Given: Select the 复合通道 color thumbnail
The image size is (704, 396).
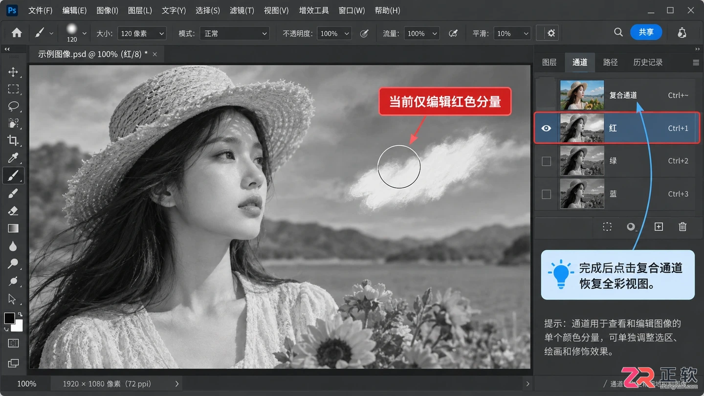Looking at the screenshot, I should click(x=582, y=95).
